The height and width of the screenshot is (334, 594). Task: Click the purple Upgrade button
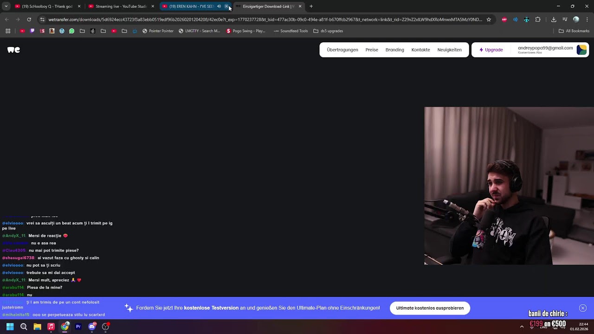pos(491,50)
